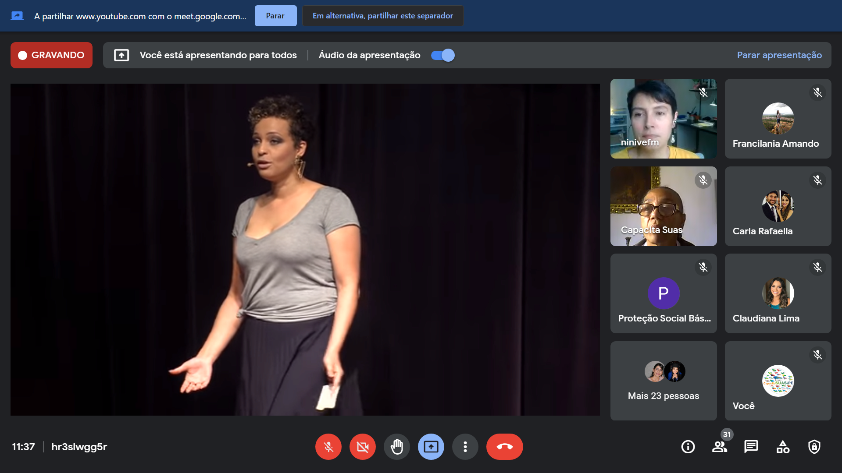The height and width of the screenshot is (473, 842).
Task: Select Claudiana Lima participant tile
Action: point(778,293)
